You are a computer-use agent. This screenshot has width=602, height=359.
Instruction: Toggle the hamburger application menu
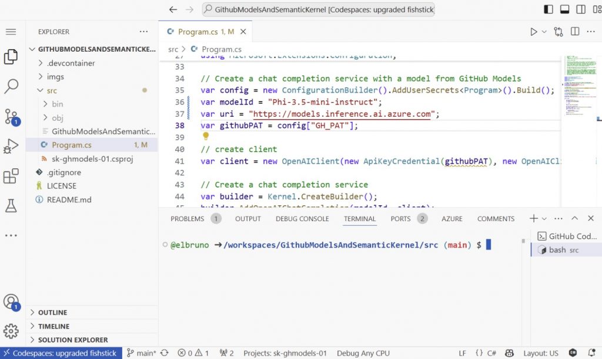(x=11, y=32)
